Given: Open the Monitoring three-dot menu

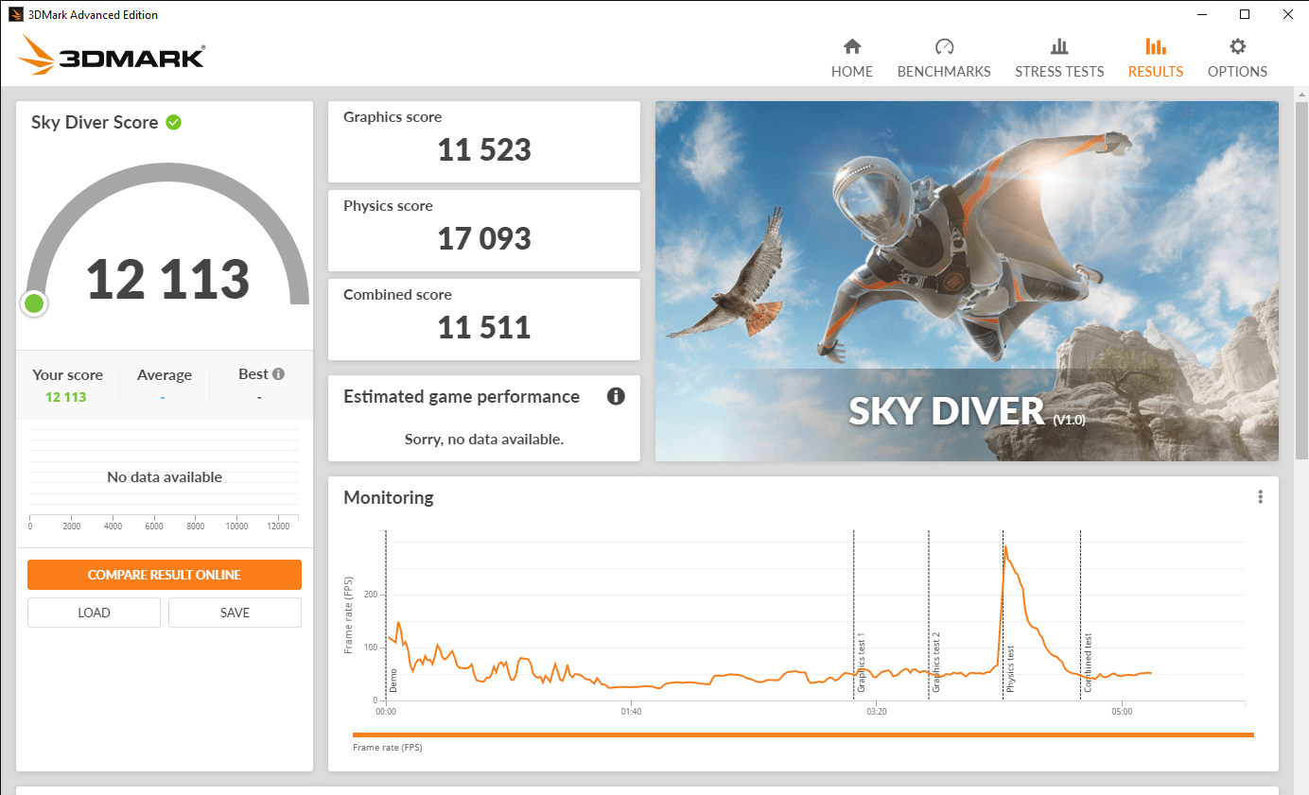Looking at the screenshot, I should (x=1260, y=497).
